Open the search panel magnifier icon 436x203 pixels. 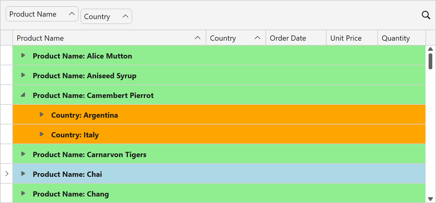coord(426,15)
